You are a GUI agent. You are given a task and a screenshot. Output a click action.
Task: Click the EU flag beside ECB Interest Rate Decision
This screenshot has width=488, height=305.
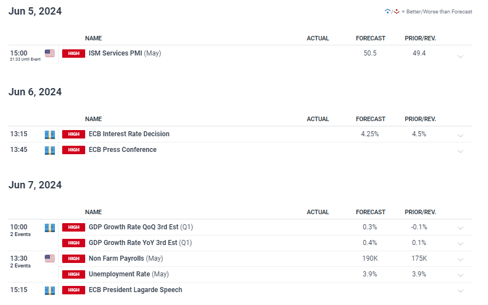50,135
